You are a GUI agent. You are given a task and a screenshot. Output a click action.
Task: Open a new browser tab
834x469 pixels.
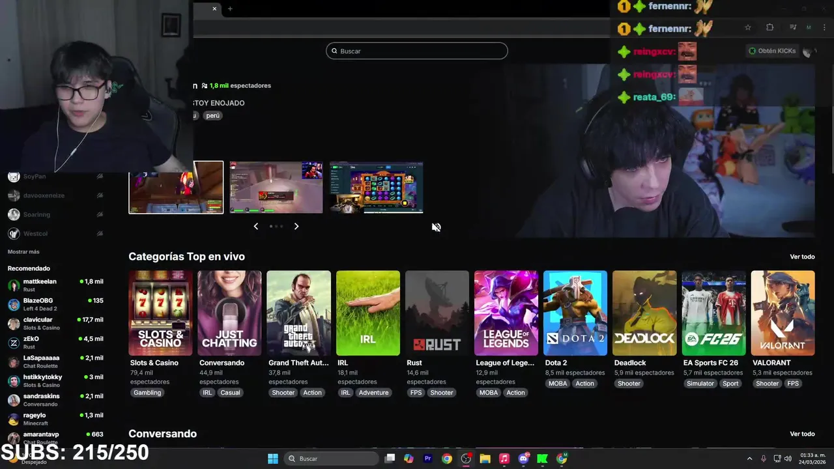(x=230, y=8)
